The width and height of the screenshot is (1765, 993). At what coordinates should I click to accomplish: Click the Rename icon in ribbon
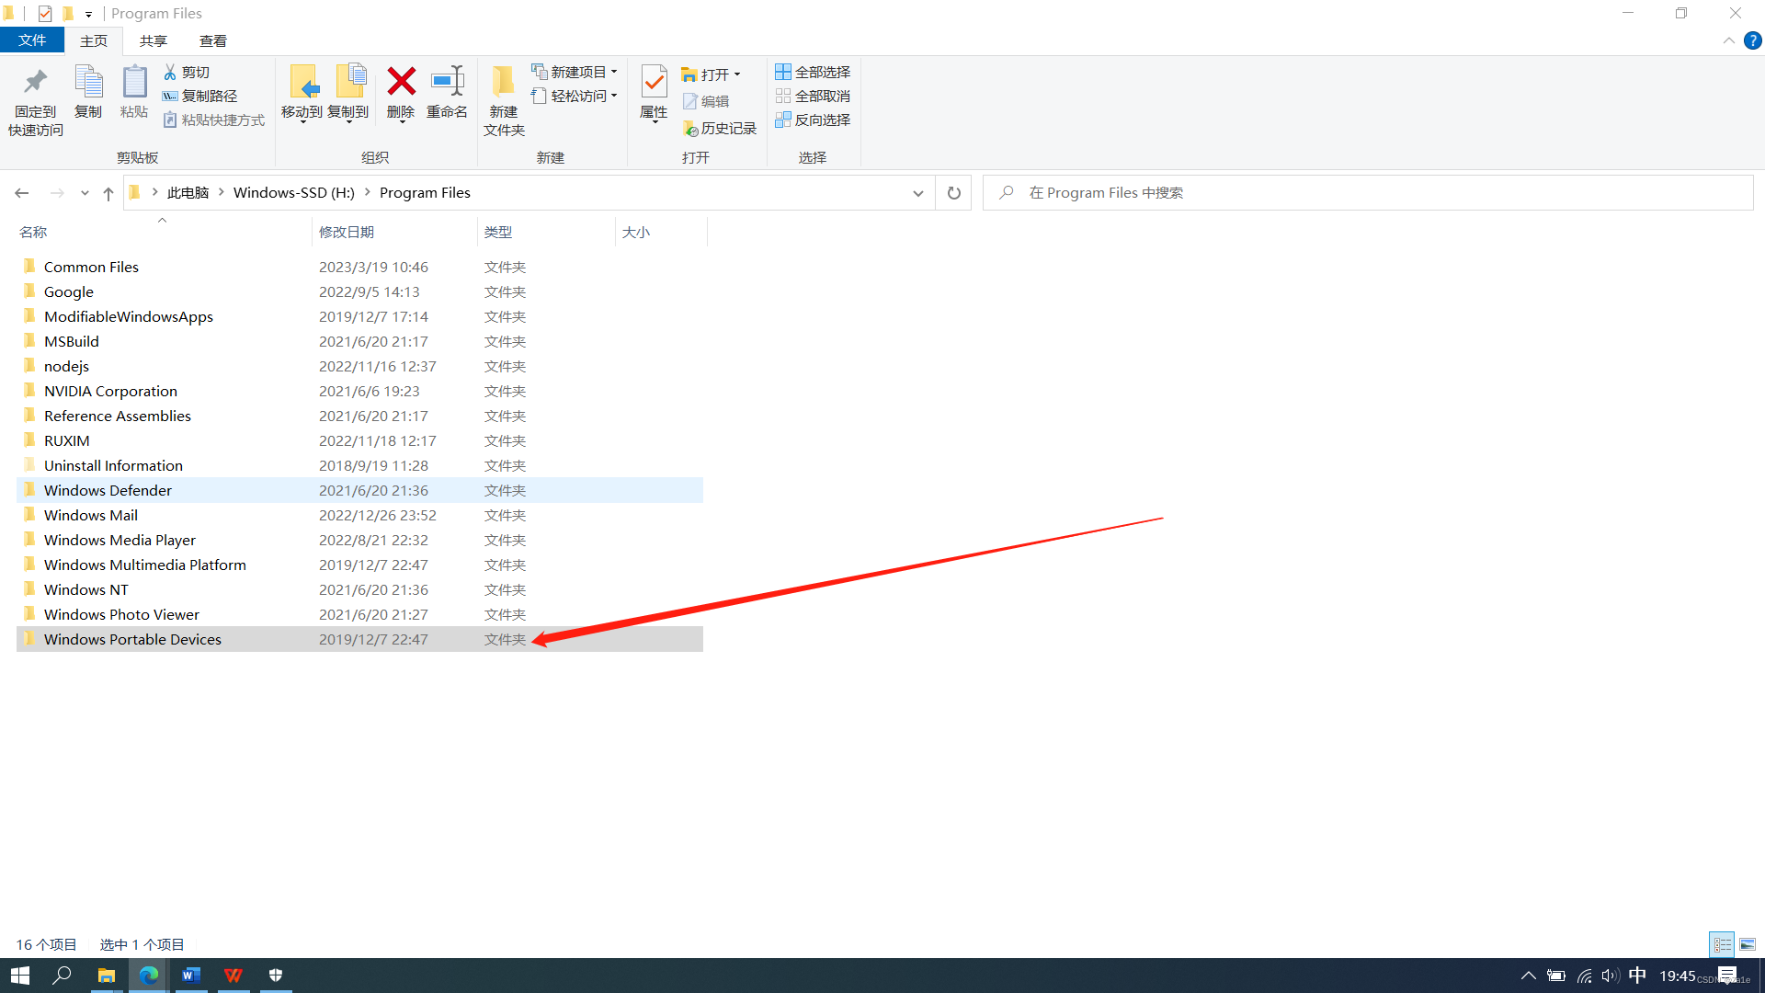point(447,83)
